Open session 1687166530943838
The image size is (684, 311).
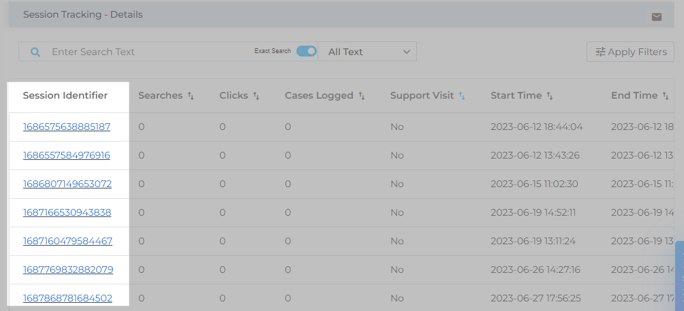tap(67, 212)
